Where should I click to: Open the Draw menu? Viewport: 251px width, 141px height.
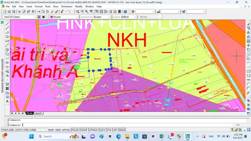(x=56, y=7)
